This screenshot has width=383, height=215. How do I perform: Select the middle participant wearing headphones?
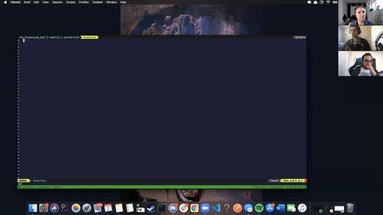click(360, 38)
